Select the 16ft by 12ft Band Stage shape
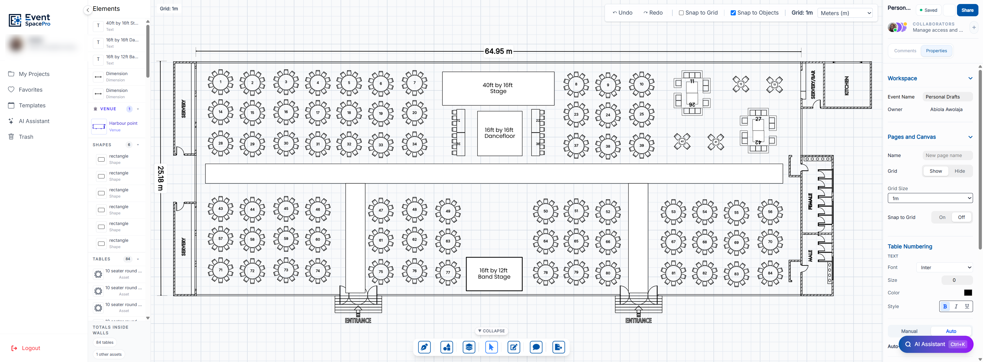The width and height of the screenshot is (983, 362). tap(494, 273)
